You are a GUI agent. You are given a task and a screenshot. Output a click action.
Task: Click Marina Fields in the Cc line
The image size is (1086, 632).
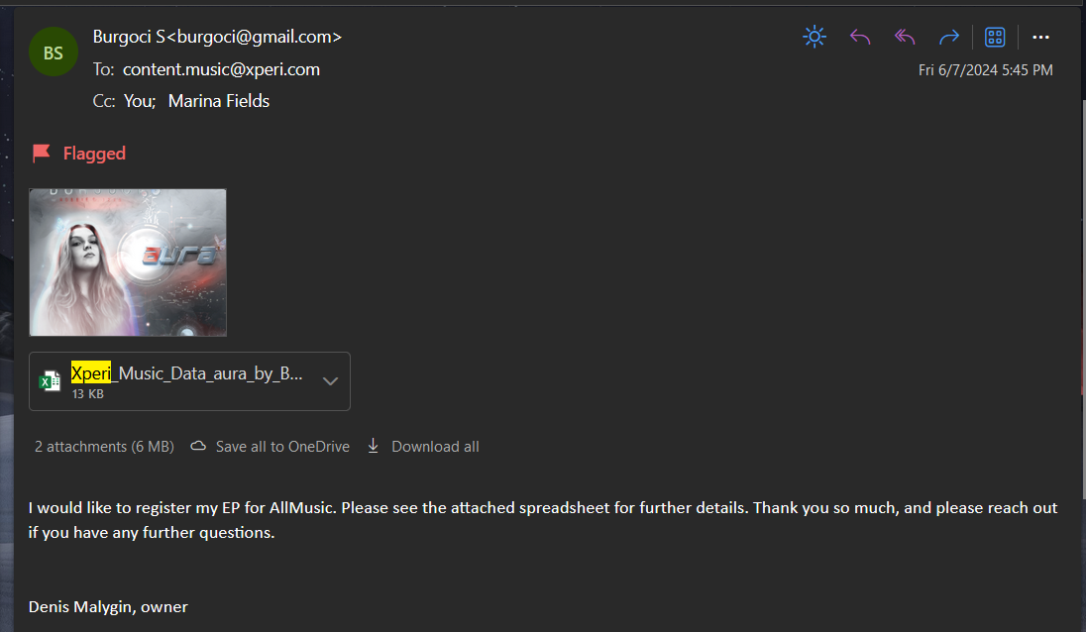(219, 101)
